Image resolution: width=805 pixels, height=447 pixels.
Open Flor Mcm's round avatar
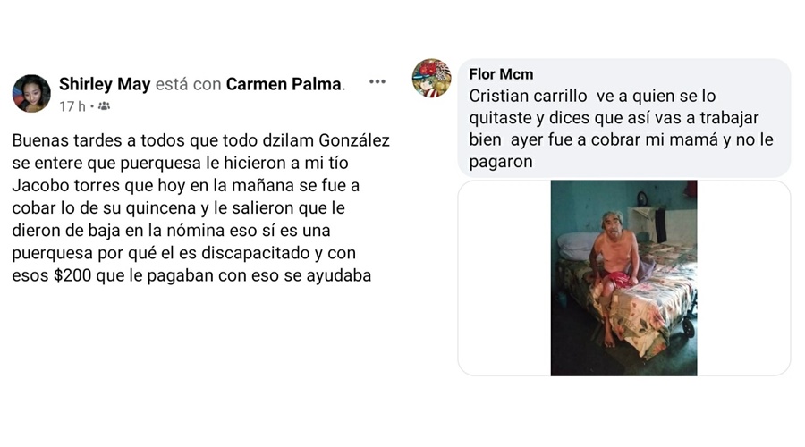[431, 78]
